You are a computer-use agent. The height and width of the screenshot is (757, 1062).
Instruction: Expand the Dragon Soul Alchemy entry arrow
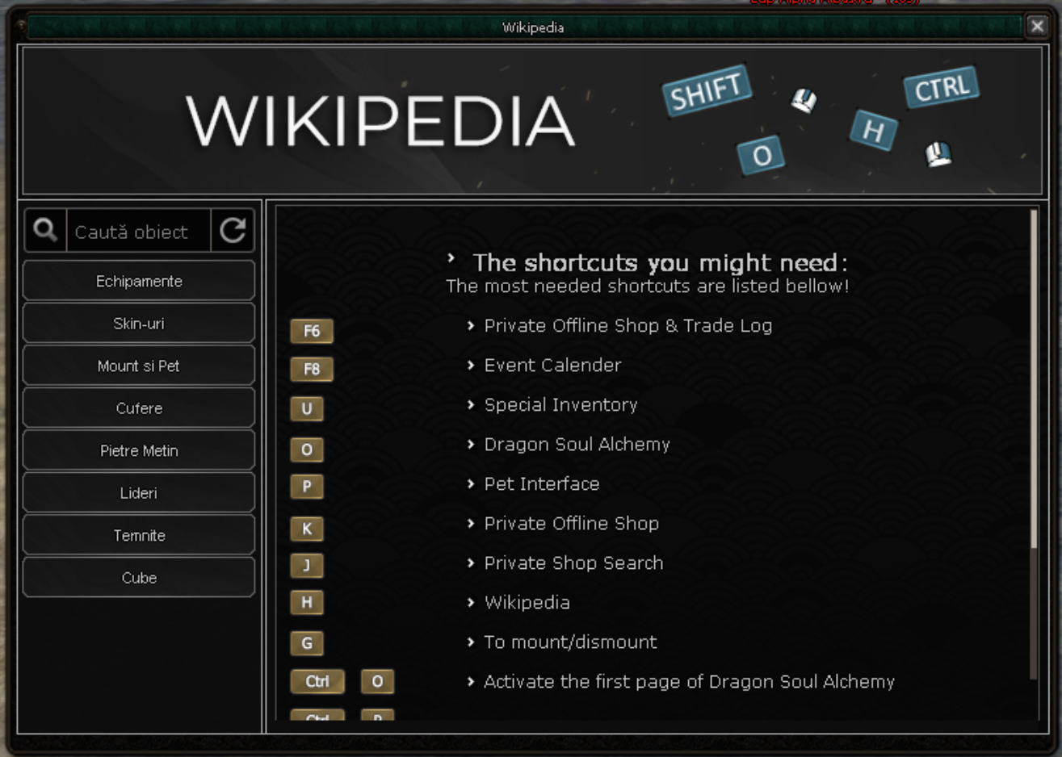pyautogui.click(x=471, y=444)
